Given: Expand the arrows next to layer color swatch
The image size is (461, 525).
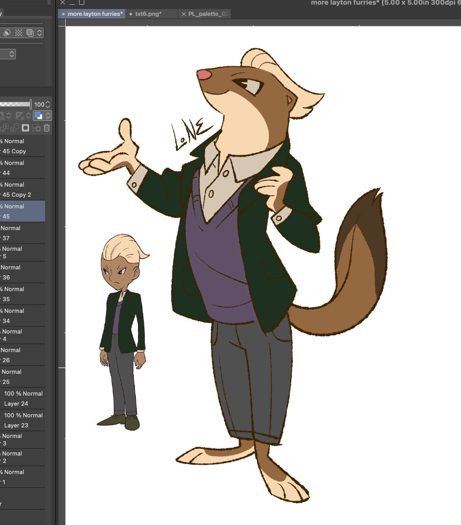Looking at the screenshot, I should coord(48,116).
